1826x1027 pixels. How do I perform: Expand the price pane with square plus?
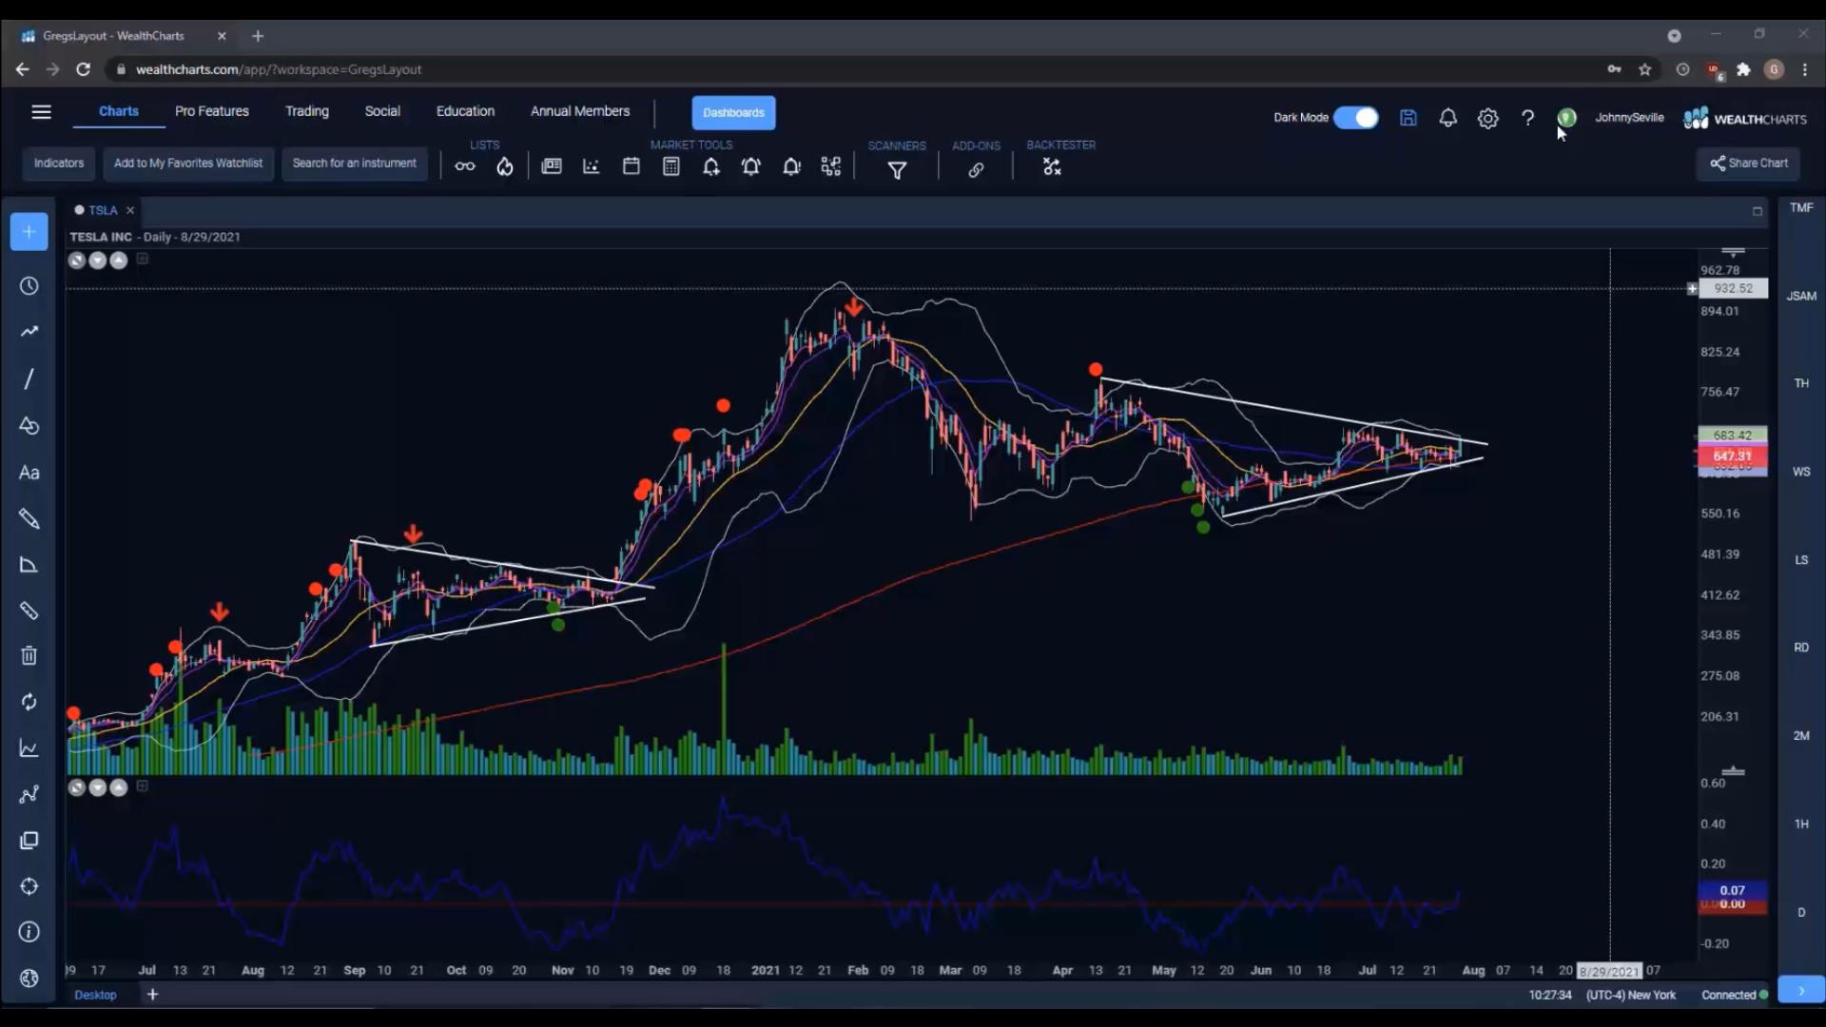tap(143, 259)
